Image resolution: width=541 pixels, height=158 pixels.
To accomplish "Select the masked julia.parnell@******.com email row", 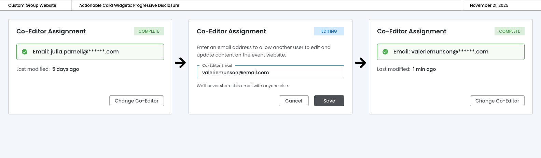I will coord(90,52).
